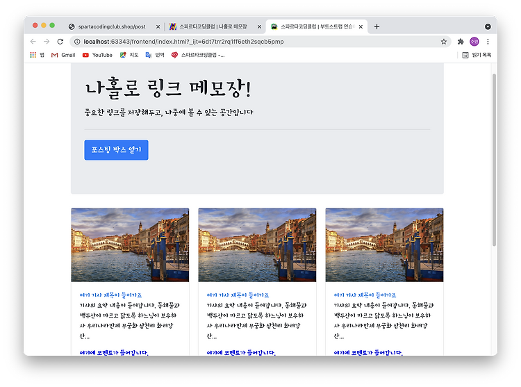Click first card's article summary paragraph
The image size is (521, 387).
(130, 320)
